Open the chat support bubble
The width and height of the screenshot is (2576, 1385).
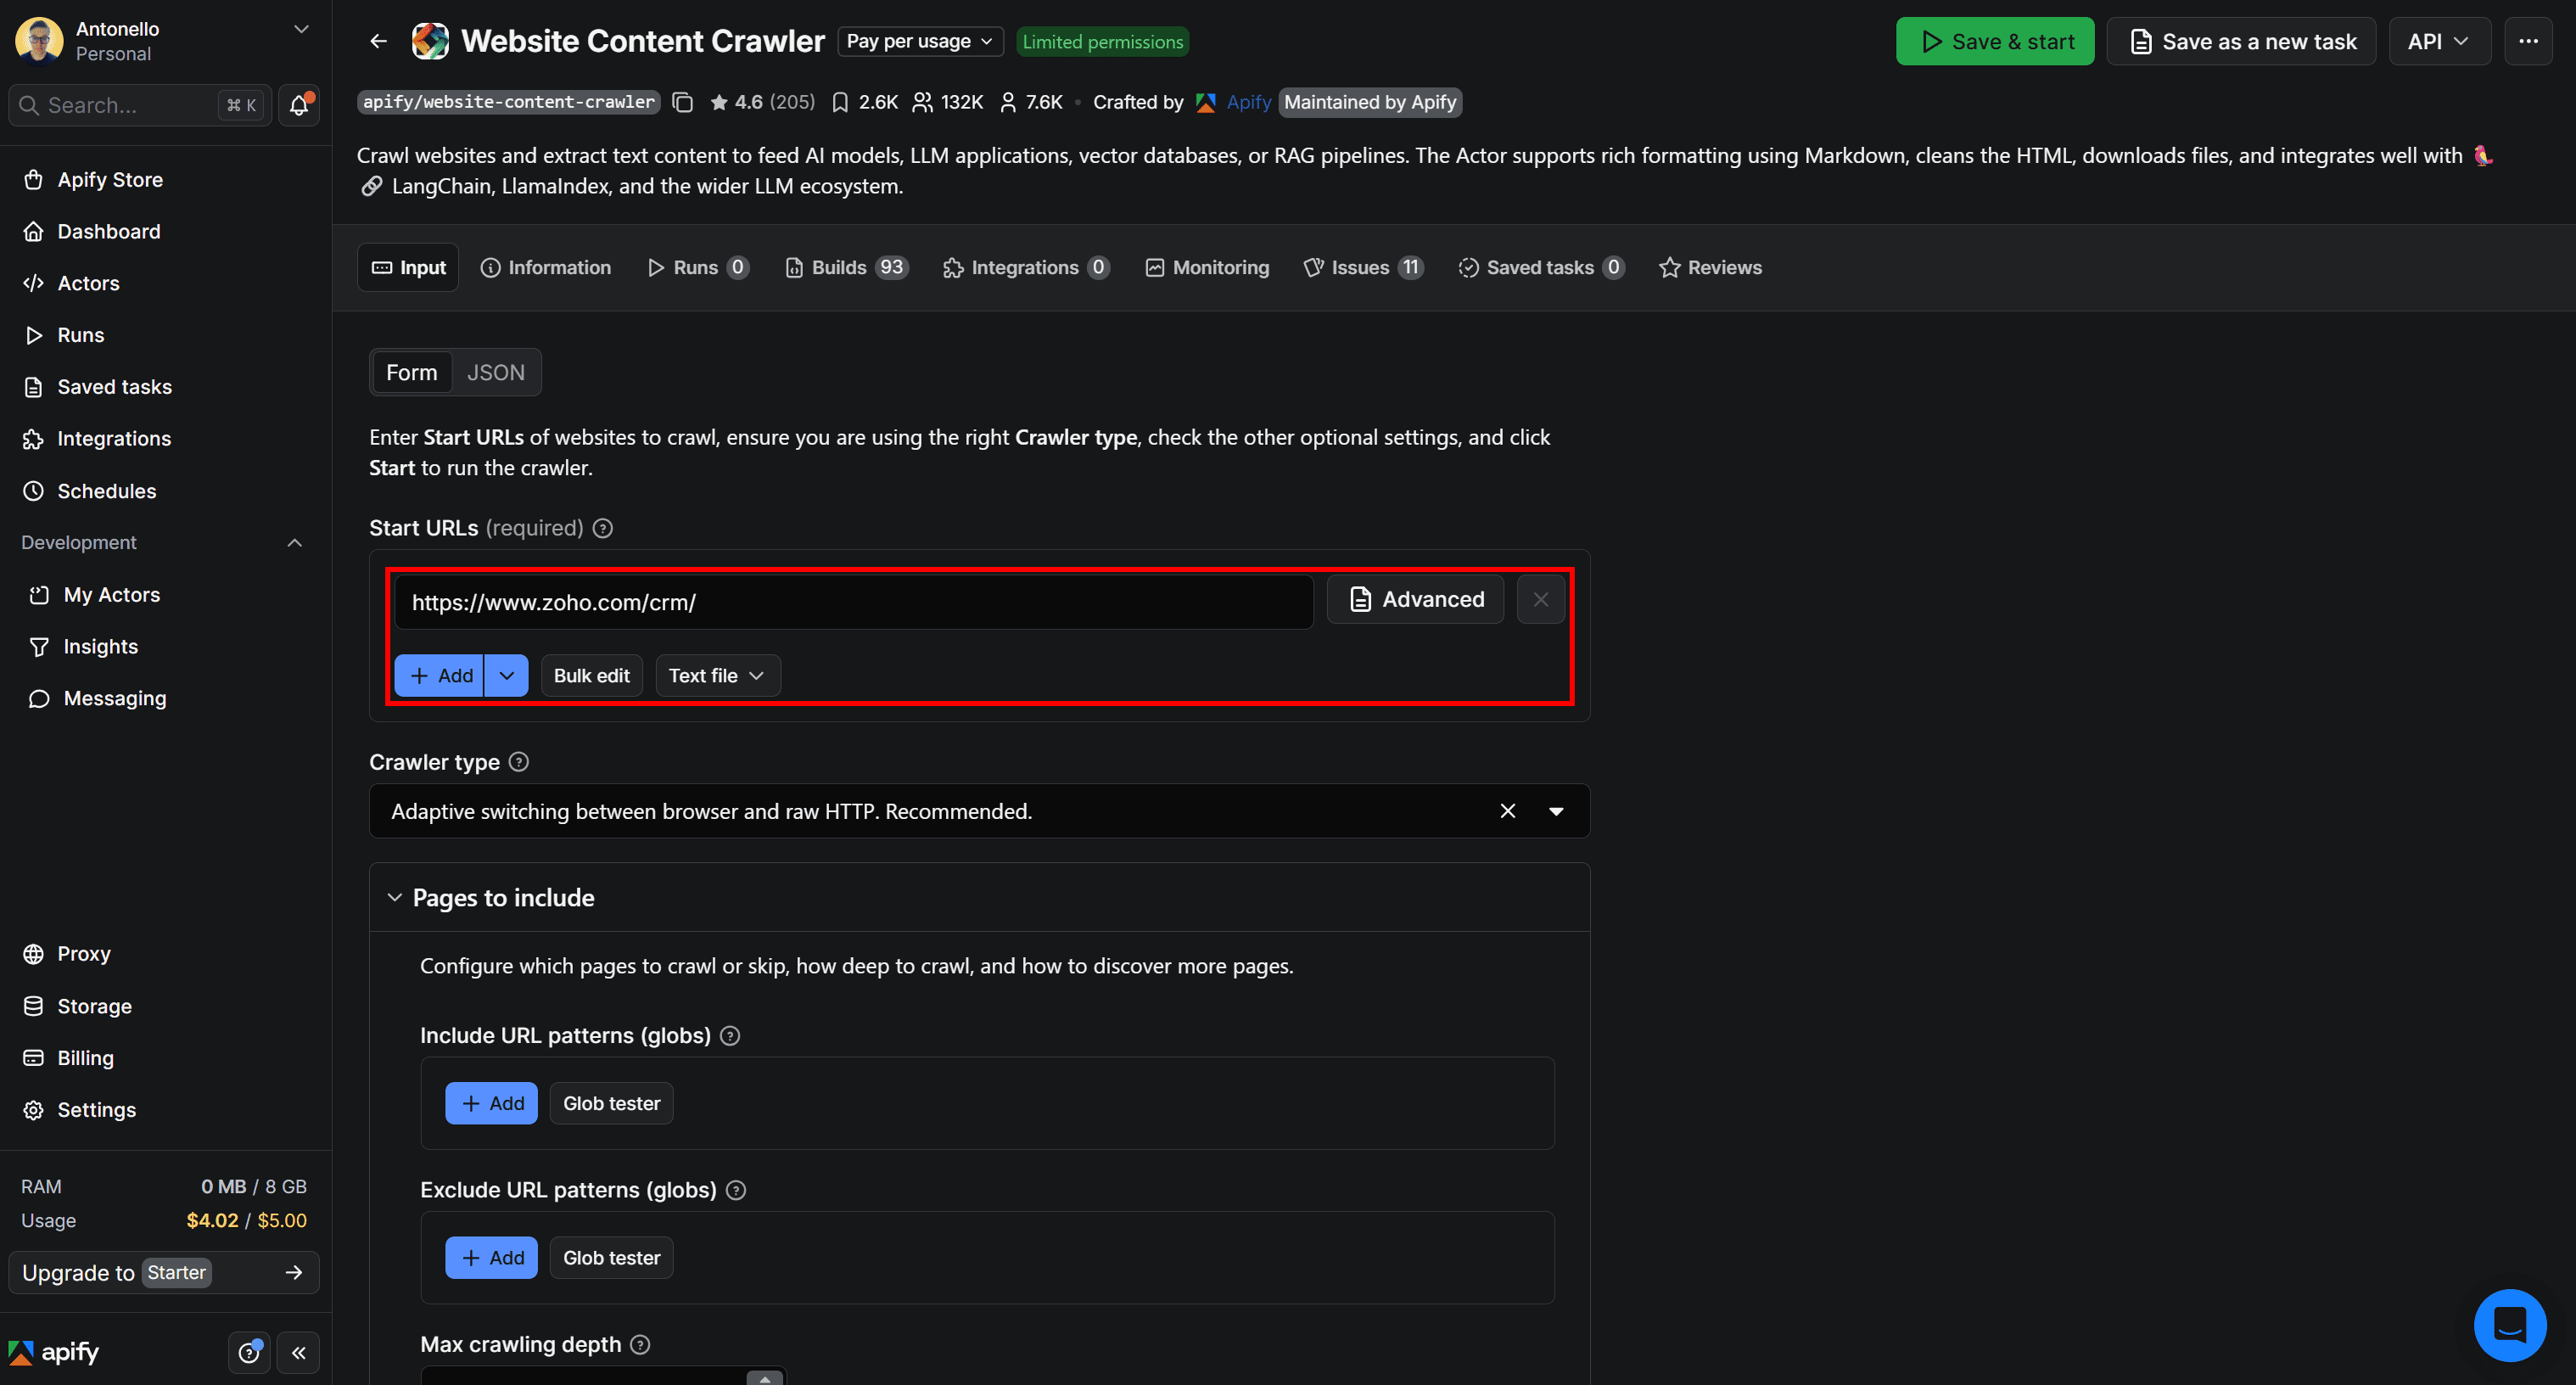pyautogui.click(x=2509, y=1325)
